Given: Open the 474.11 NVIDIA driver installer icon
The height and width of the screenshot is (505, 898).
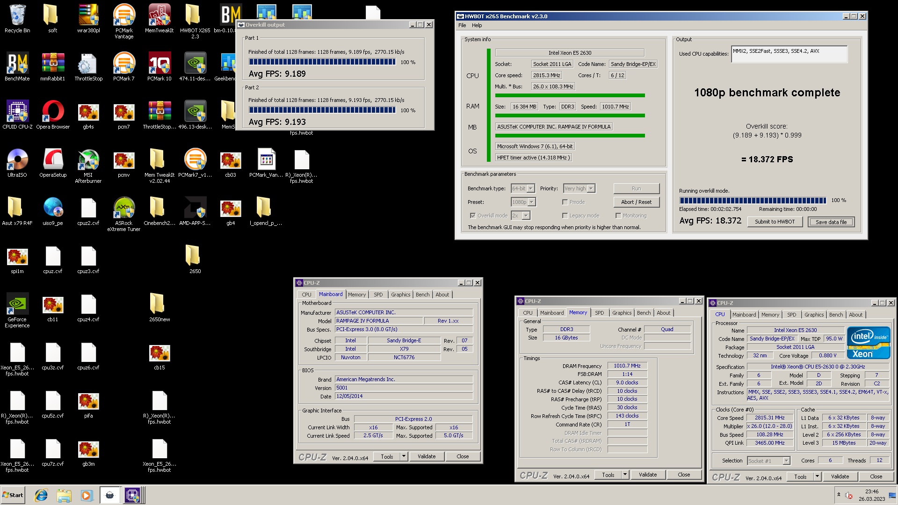Looking at the screenshot, I should 195,67.
